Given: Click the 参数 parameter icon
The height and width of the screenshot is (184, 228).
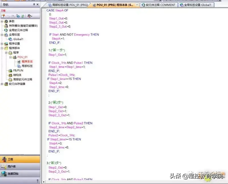Looking at the screenshot, I should click(6, 22).
